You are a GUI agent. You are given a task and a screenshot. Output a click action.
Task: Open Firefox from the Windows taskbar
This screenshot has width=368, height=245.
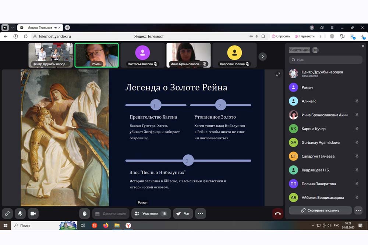(x=106, y=226)
